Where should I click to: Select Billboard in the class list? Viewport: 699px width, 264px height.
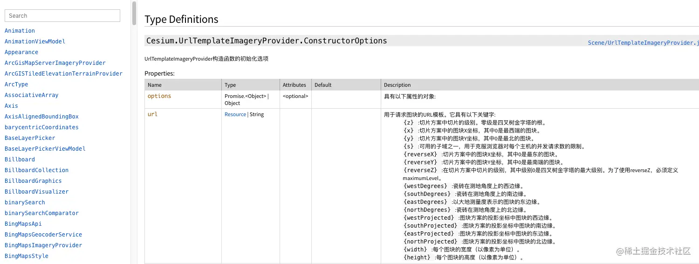point(20,160)
